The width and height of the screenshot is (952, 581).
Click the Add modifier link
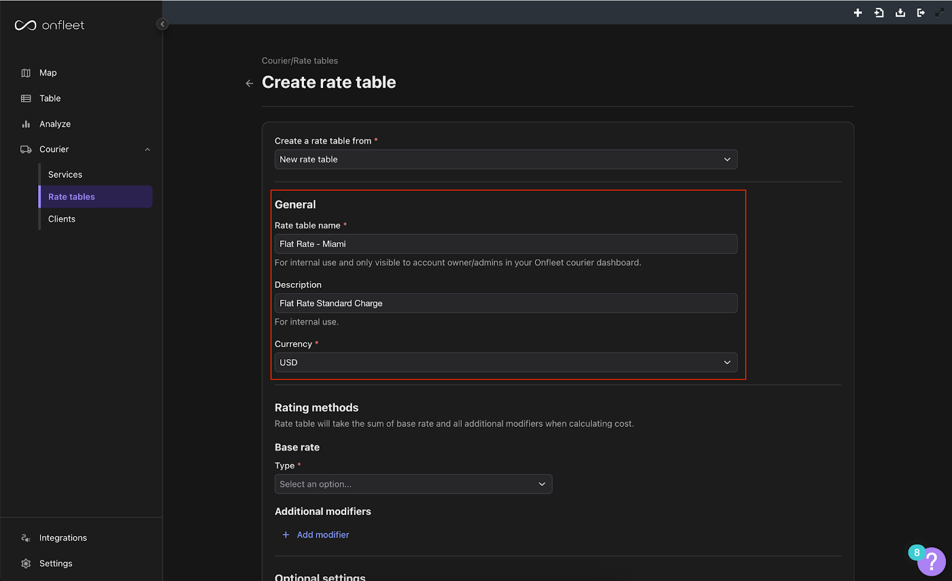click(x=323, y=535)
